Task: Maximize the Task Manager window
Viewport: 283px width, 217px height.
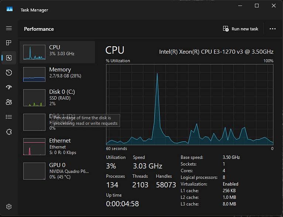Action: tap(257, 6)
